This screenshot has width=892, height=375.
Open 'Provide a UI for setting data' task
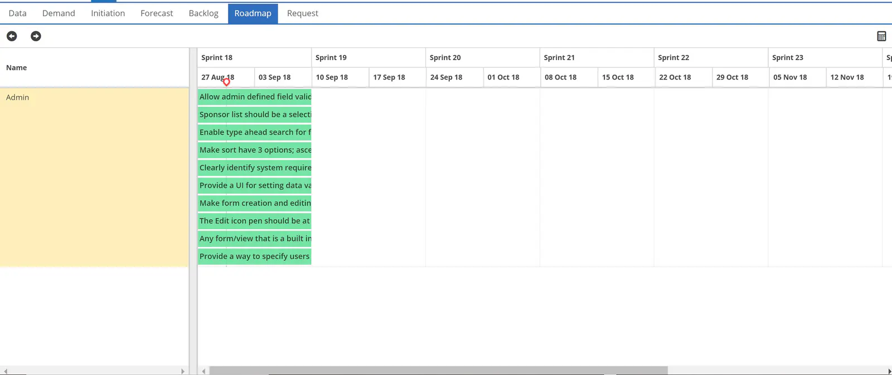click(x=255, y=185)
